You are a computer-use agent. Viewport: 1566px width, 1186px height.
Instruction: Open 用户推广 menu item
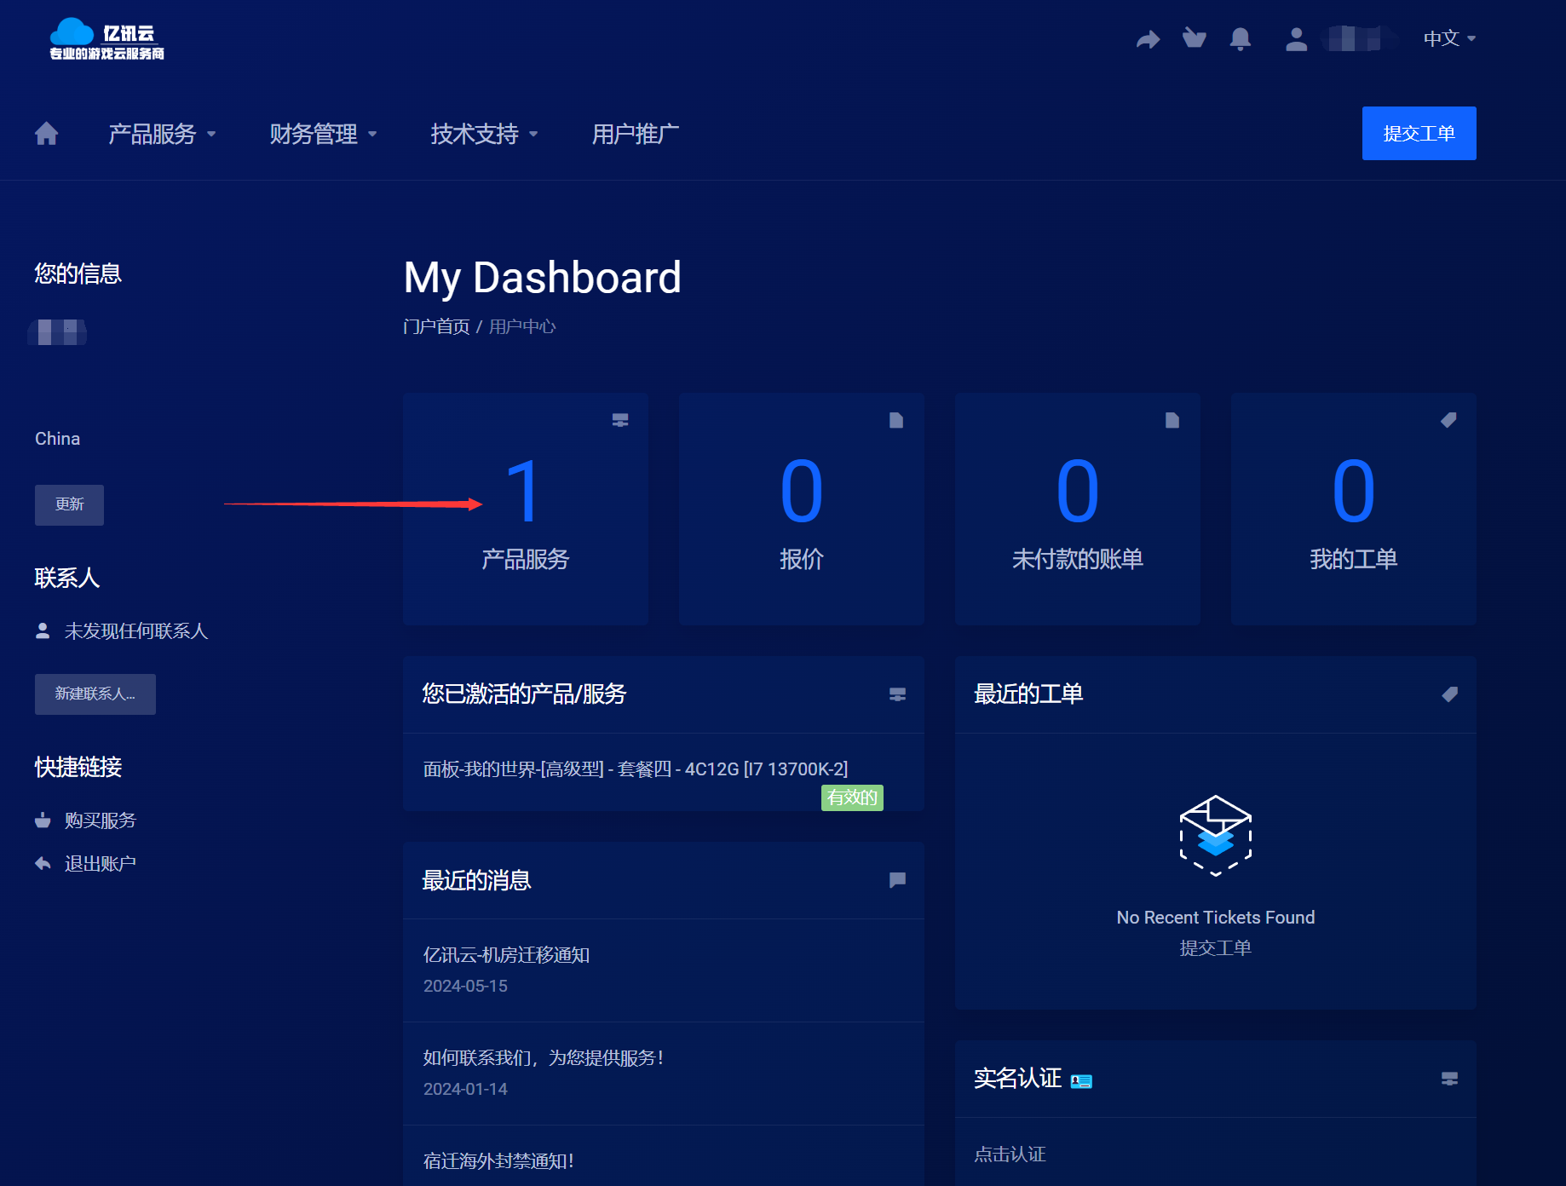(x=636, y=134)
